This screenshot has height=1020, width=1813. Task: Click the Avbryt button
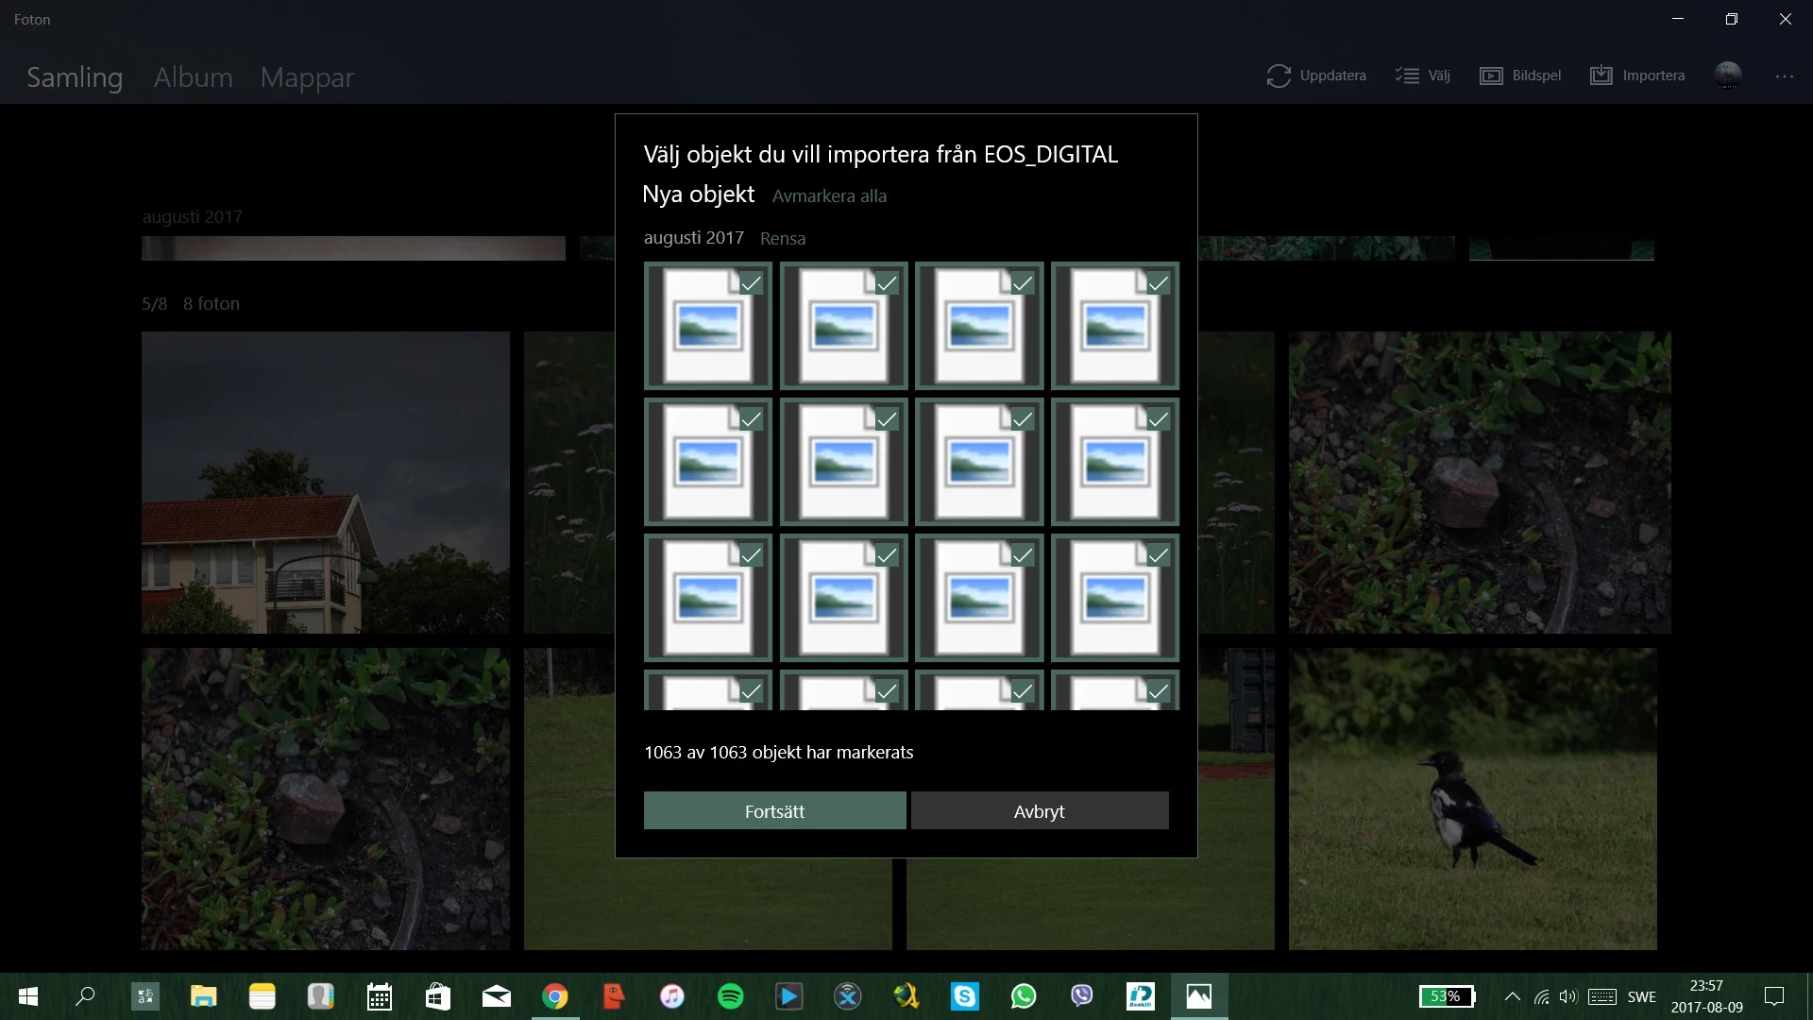pos(1039,811)
